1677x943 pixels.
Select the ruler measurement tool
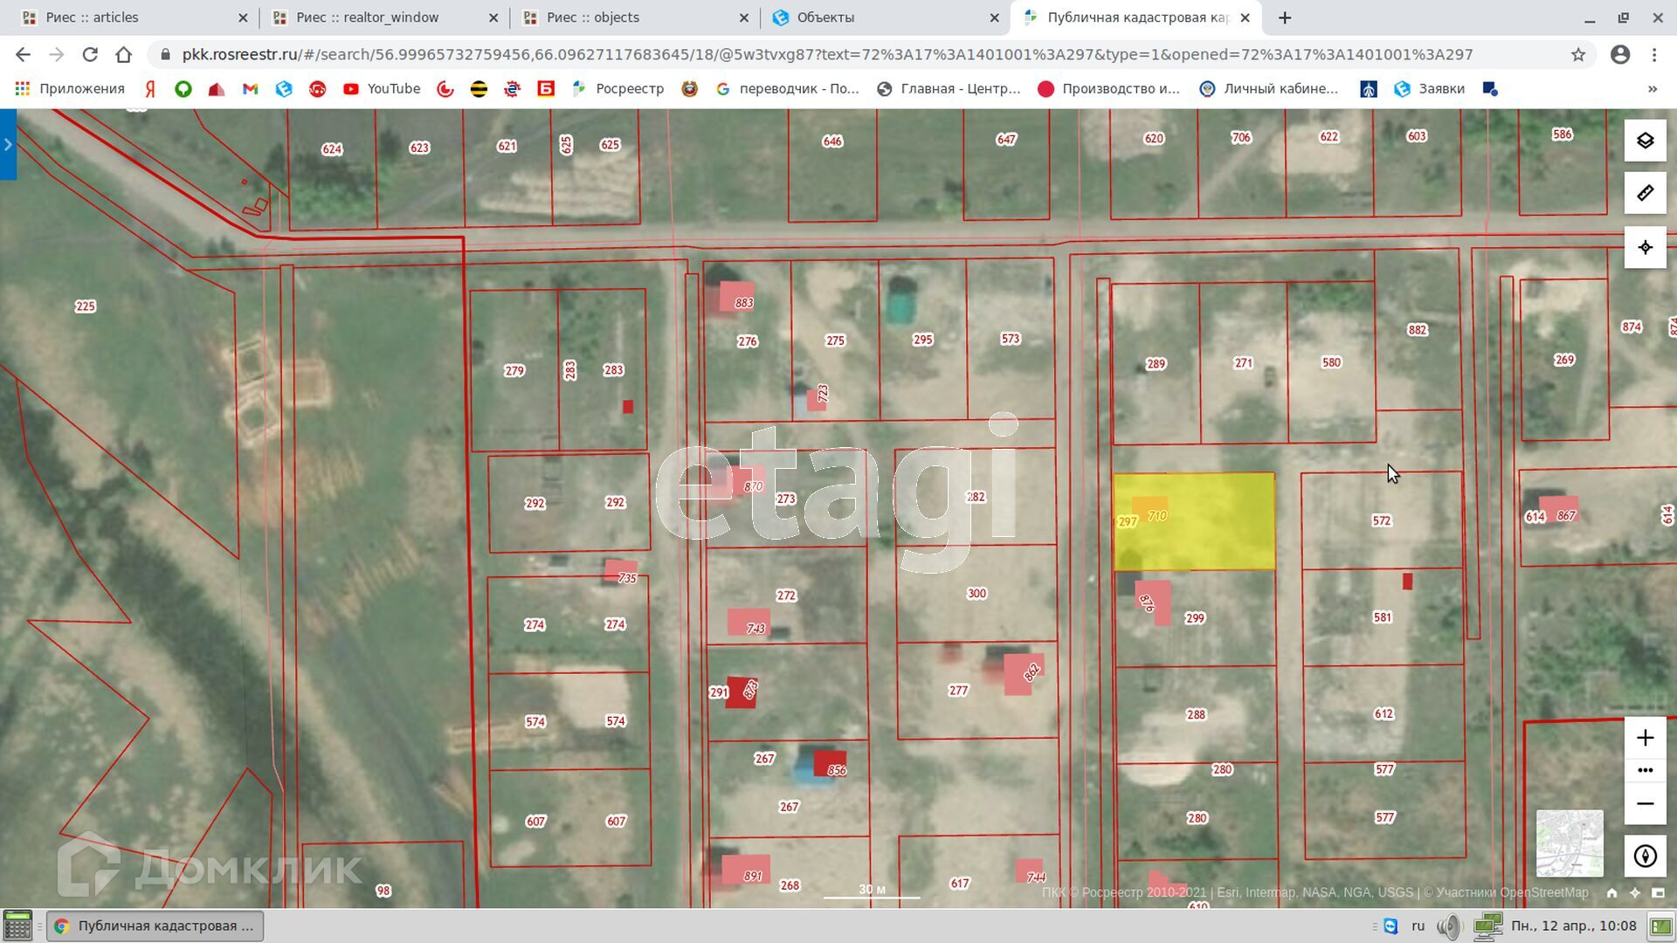pos(1645,193)
